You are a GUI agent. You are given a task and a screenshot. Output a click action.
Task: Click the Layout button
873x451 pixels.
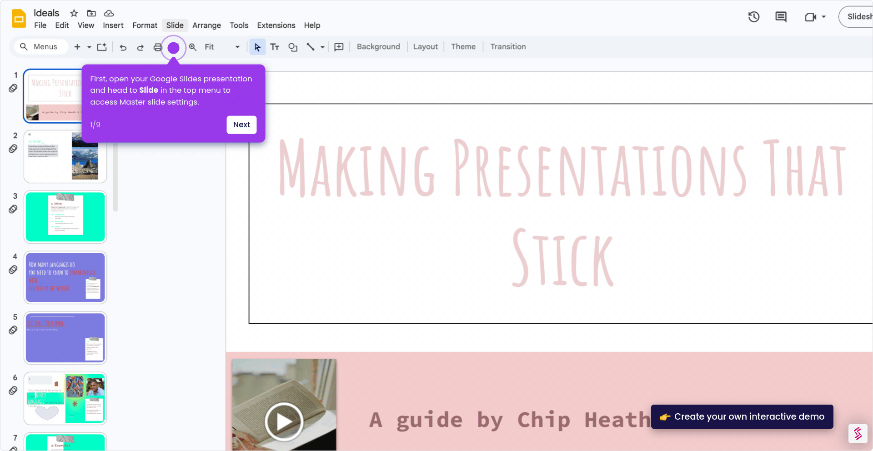coord(426,47)
